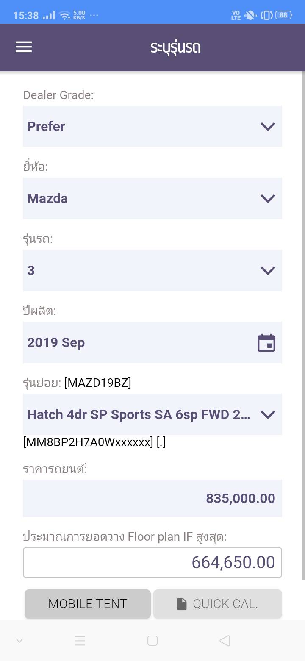Tap the Floor plan amount field 664,650.00
The height and width of the screenshot is (661, 305).
point(152,562)
